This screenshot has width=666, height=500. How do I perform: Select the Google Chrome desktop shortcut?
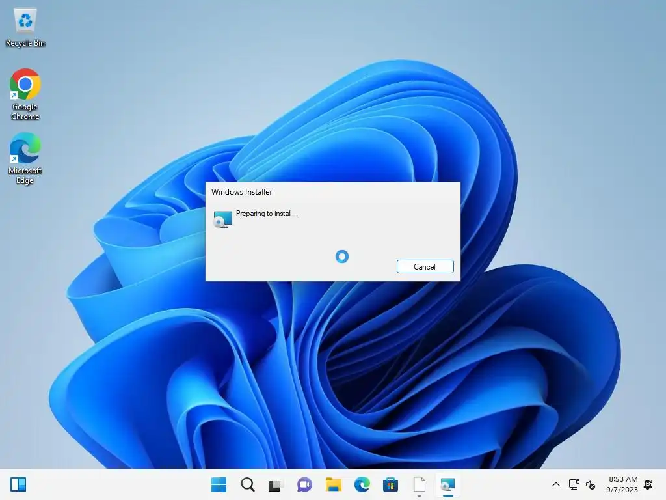coord(25,95)
